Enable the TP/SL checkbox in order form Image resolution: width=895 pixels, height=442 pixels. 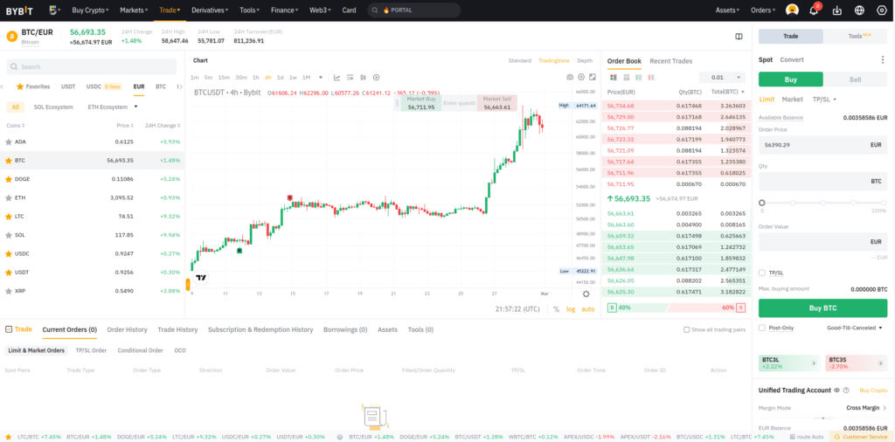[x=762, y=273]
